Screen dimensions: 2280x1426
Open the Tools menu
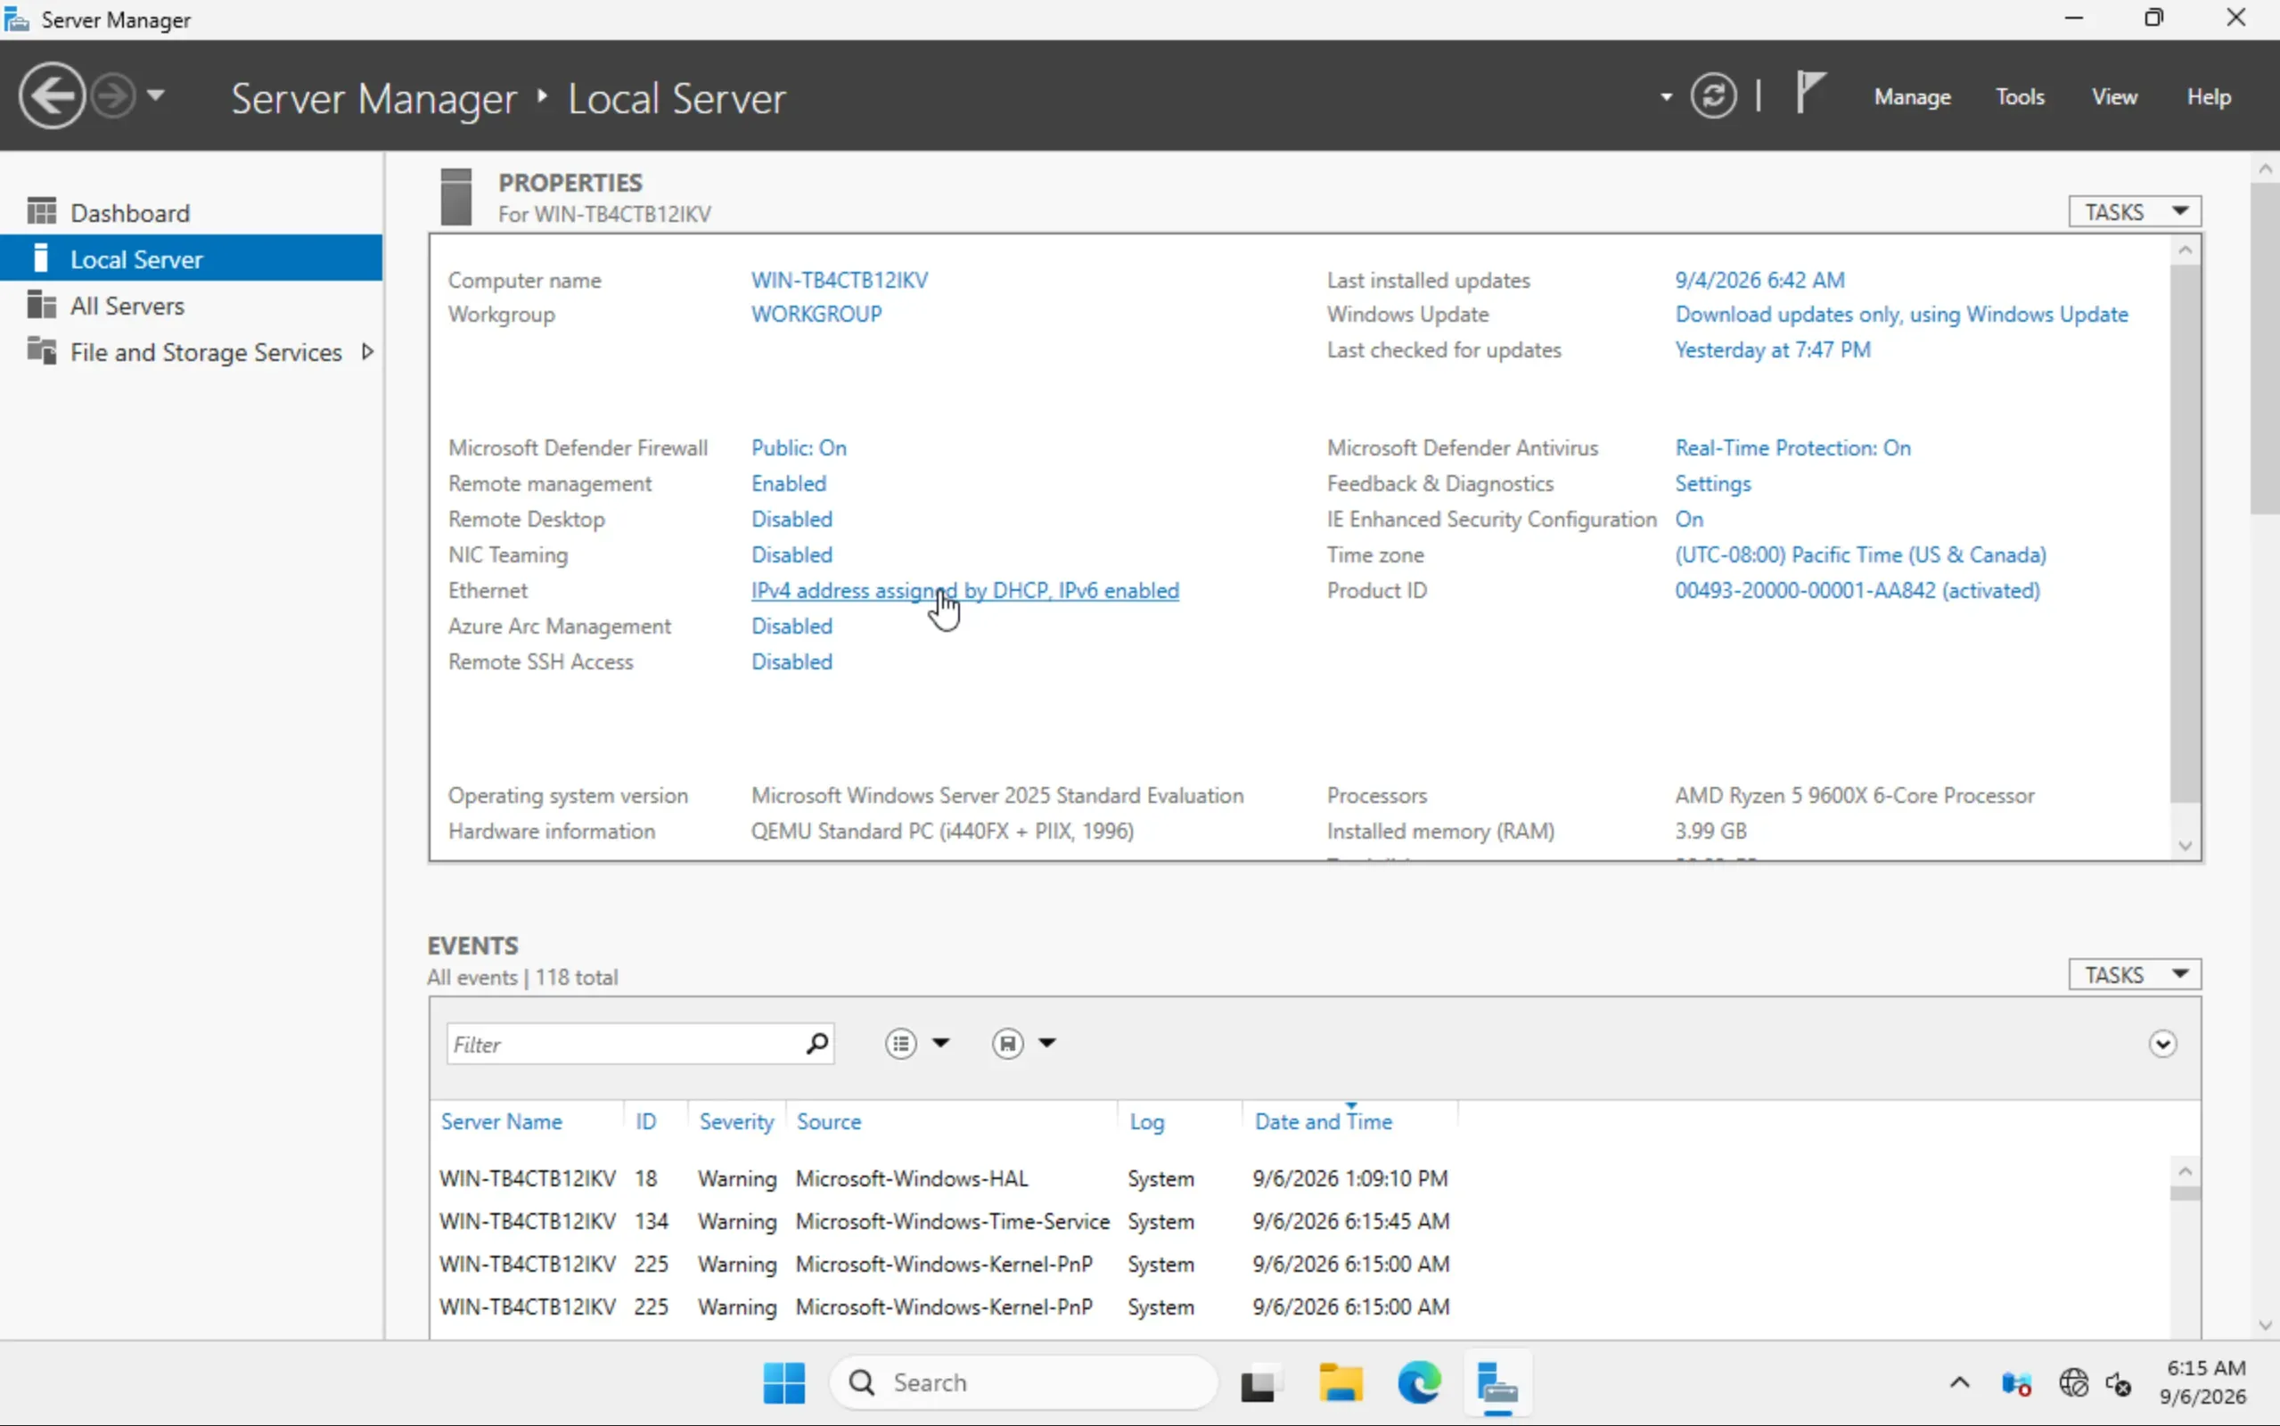2020,96
